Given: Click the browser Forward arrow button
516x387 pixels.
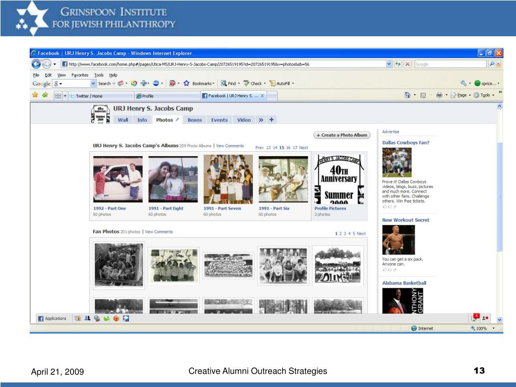Looking at the screenshot, I should coord(47,64).
